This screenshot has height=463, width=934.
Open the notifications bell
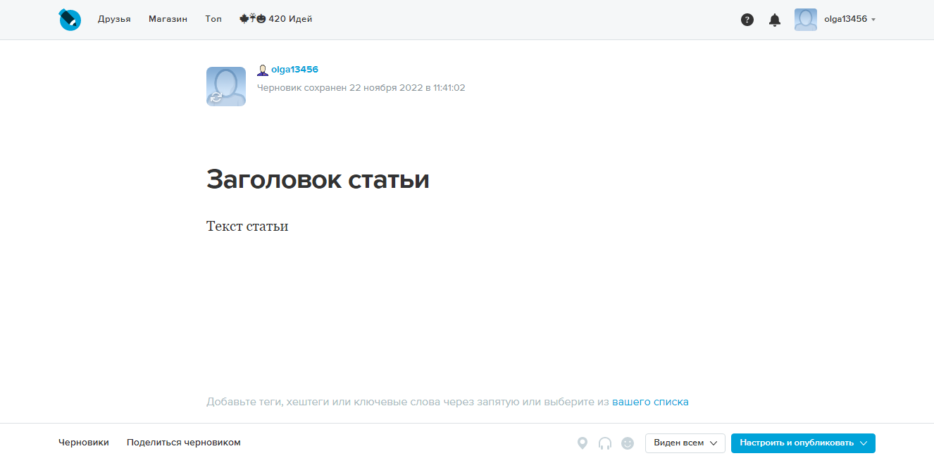coord(775,20)
